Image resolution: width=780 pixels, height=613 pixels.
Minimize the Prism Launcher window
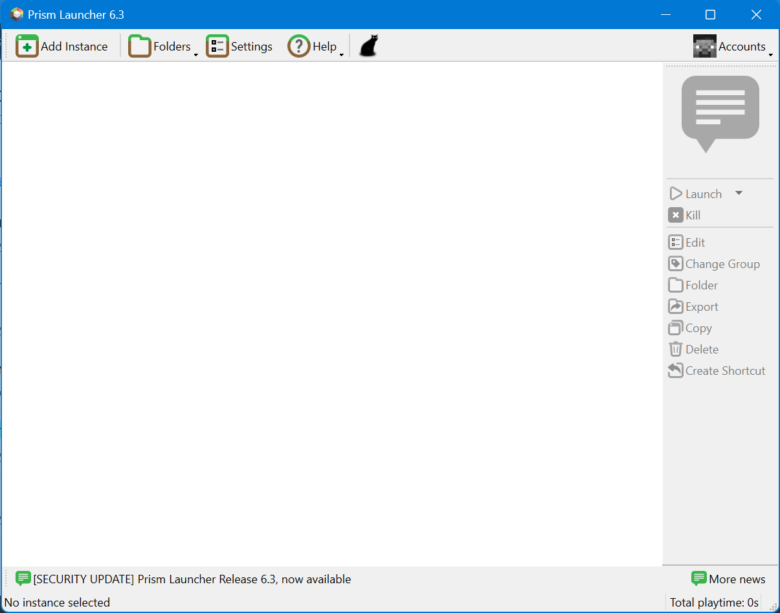click(x=664, y=14)
